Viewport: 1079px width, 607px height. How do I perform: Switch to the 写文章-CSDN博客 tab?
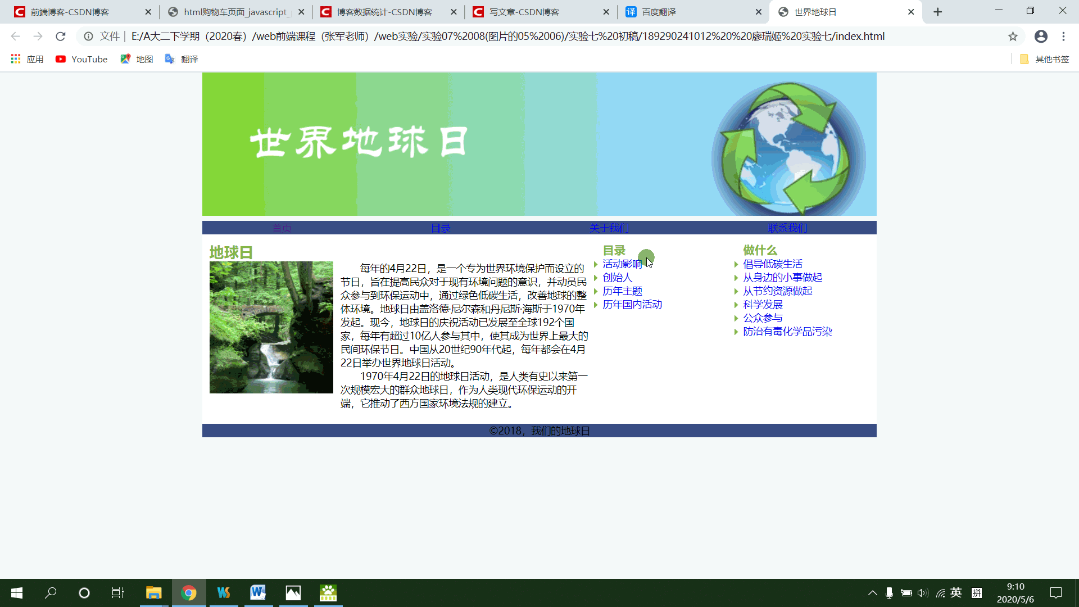tap(524, 12)
